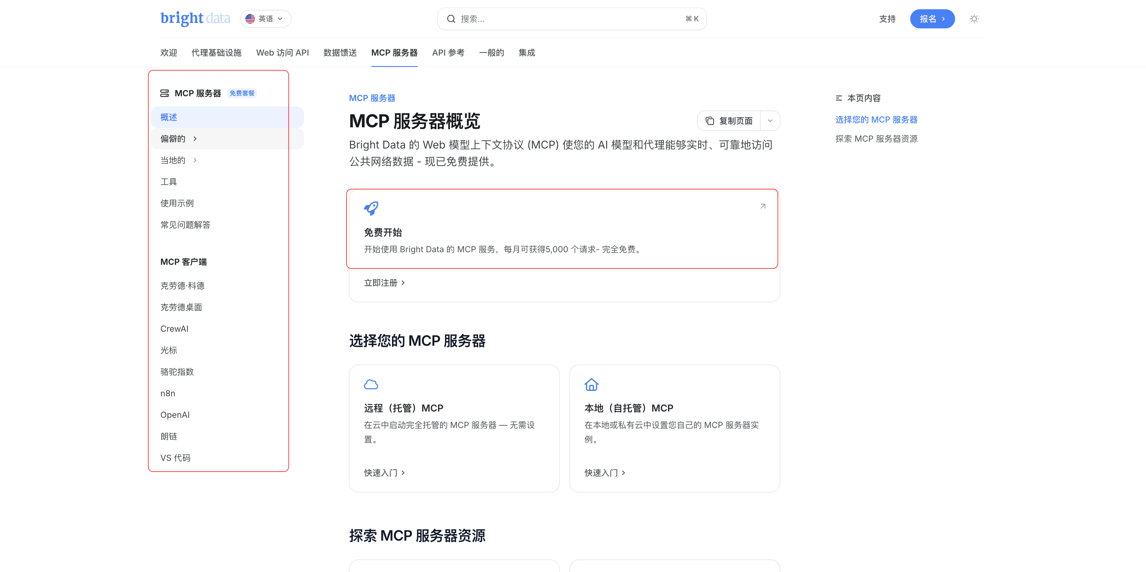1146x572 pixels.
Task: Click the search magnifier icon
Action: pos(451,19)
